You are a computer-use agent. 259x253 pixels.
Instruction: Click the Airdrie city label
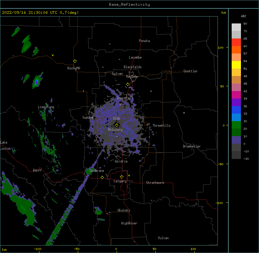pos(121,161)
